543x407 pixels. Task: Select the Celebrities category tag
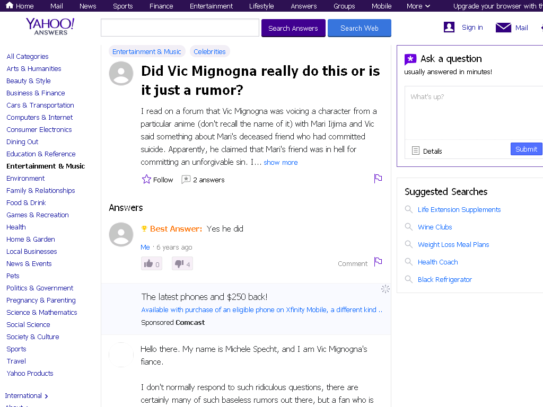(x=209, y=51)
